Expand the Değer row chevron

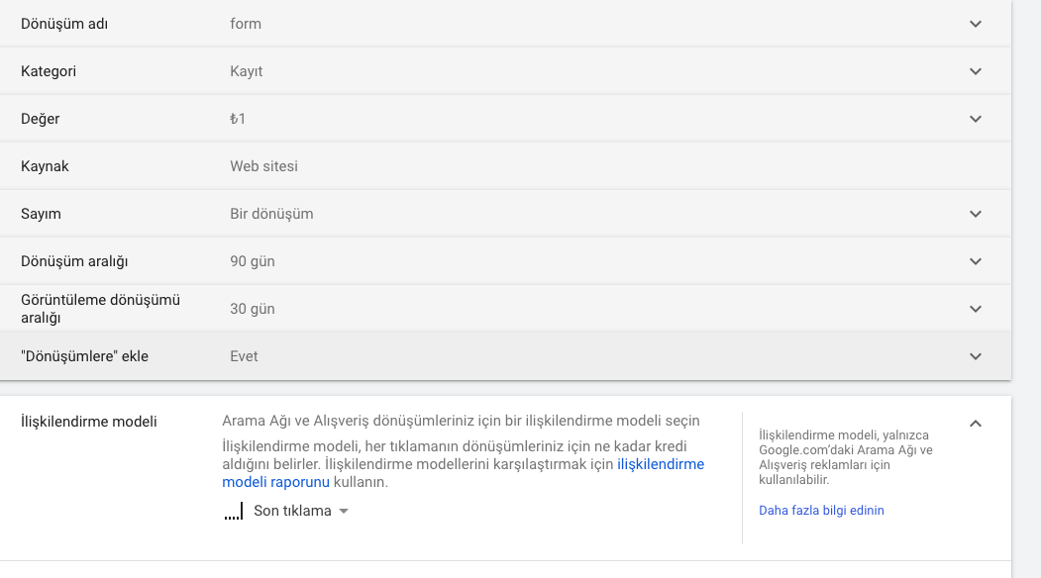(x=976, y=119)
